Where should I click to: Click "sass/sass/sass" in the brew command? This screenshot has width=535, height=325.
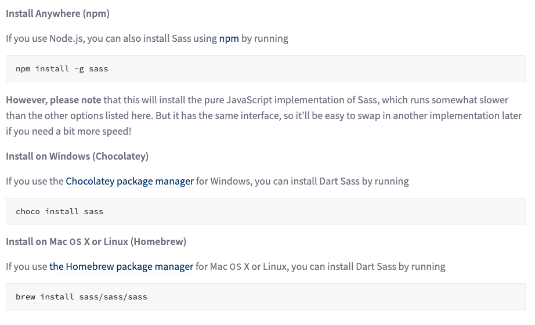coord(113,297)
